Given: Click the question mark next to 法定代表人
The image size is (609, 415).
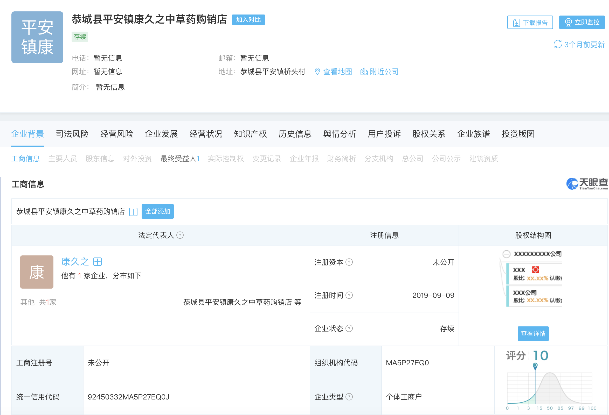Looking at the screenshot, I should tap(180, 235).
